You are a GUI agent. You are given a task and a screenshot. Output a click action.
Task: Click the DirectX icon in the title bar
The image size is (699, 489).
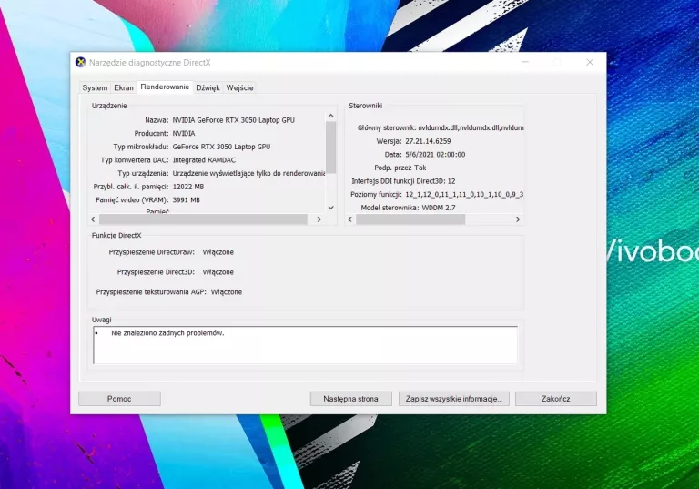pos(81,63)
